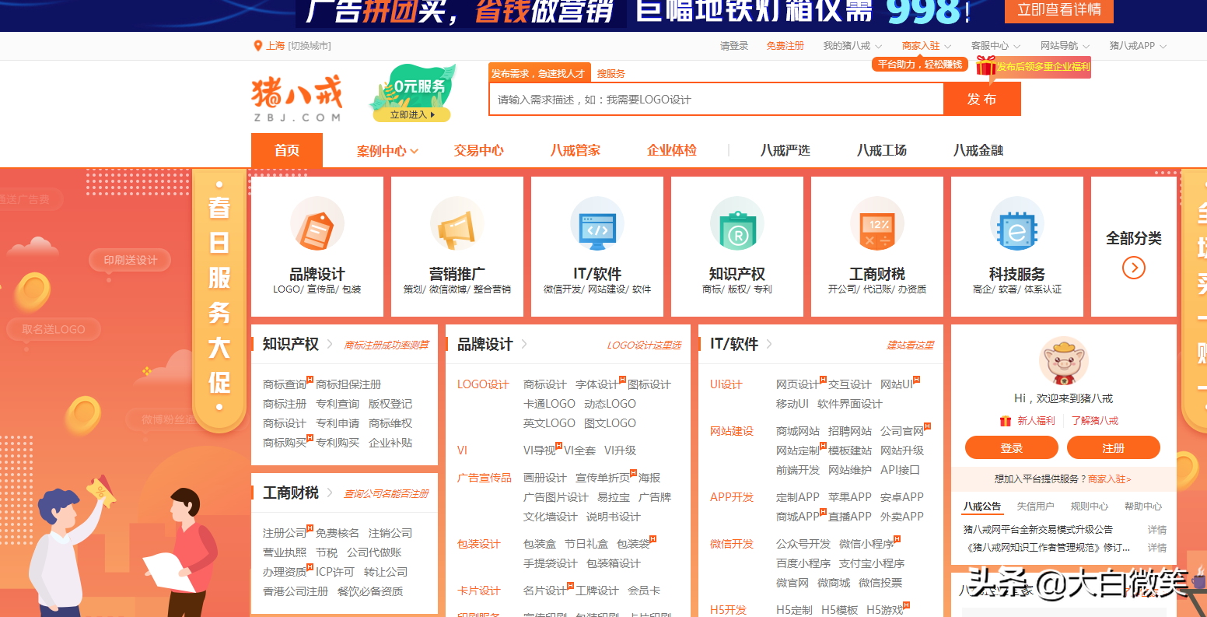Viewport: 1207px width, 617px height.
Task: Click the 印刷送设计 cloud bubble
Action: pos(131,260)
